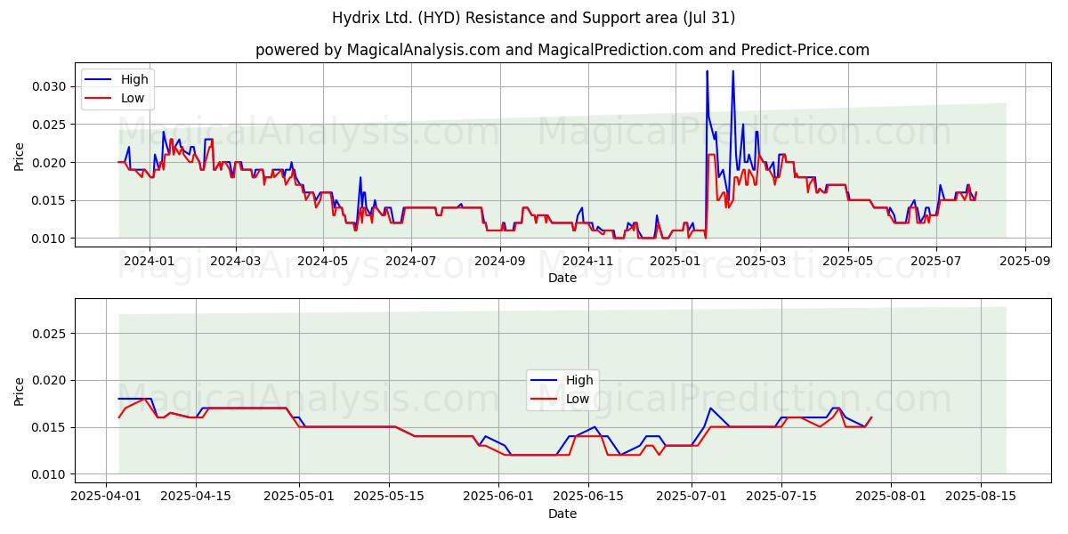Click the '2024-07' date tick label
The height and width of the screenshot is (534, 1068).
click(x=409, y=262)
